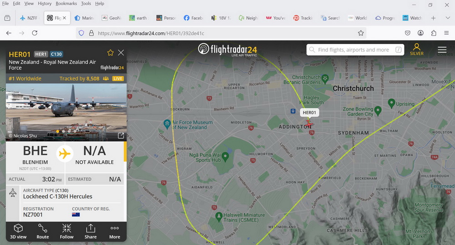The height and width of the screenshot is (245, 455).
Task: Click the Halswell Miniature Trains marker
Action: point(219,216)
